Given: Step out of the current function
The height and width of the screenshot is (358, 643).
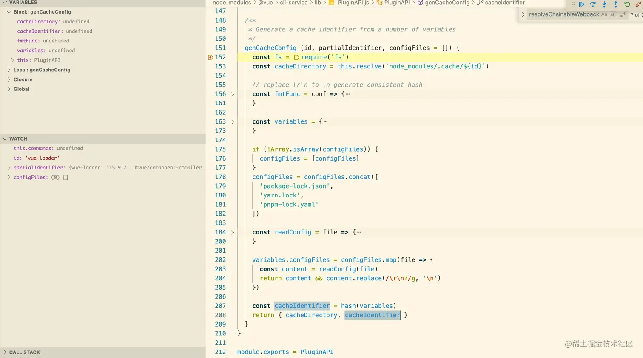Looking at the screenshot, I should click(616, 4).
